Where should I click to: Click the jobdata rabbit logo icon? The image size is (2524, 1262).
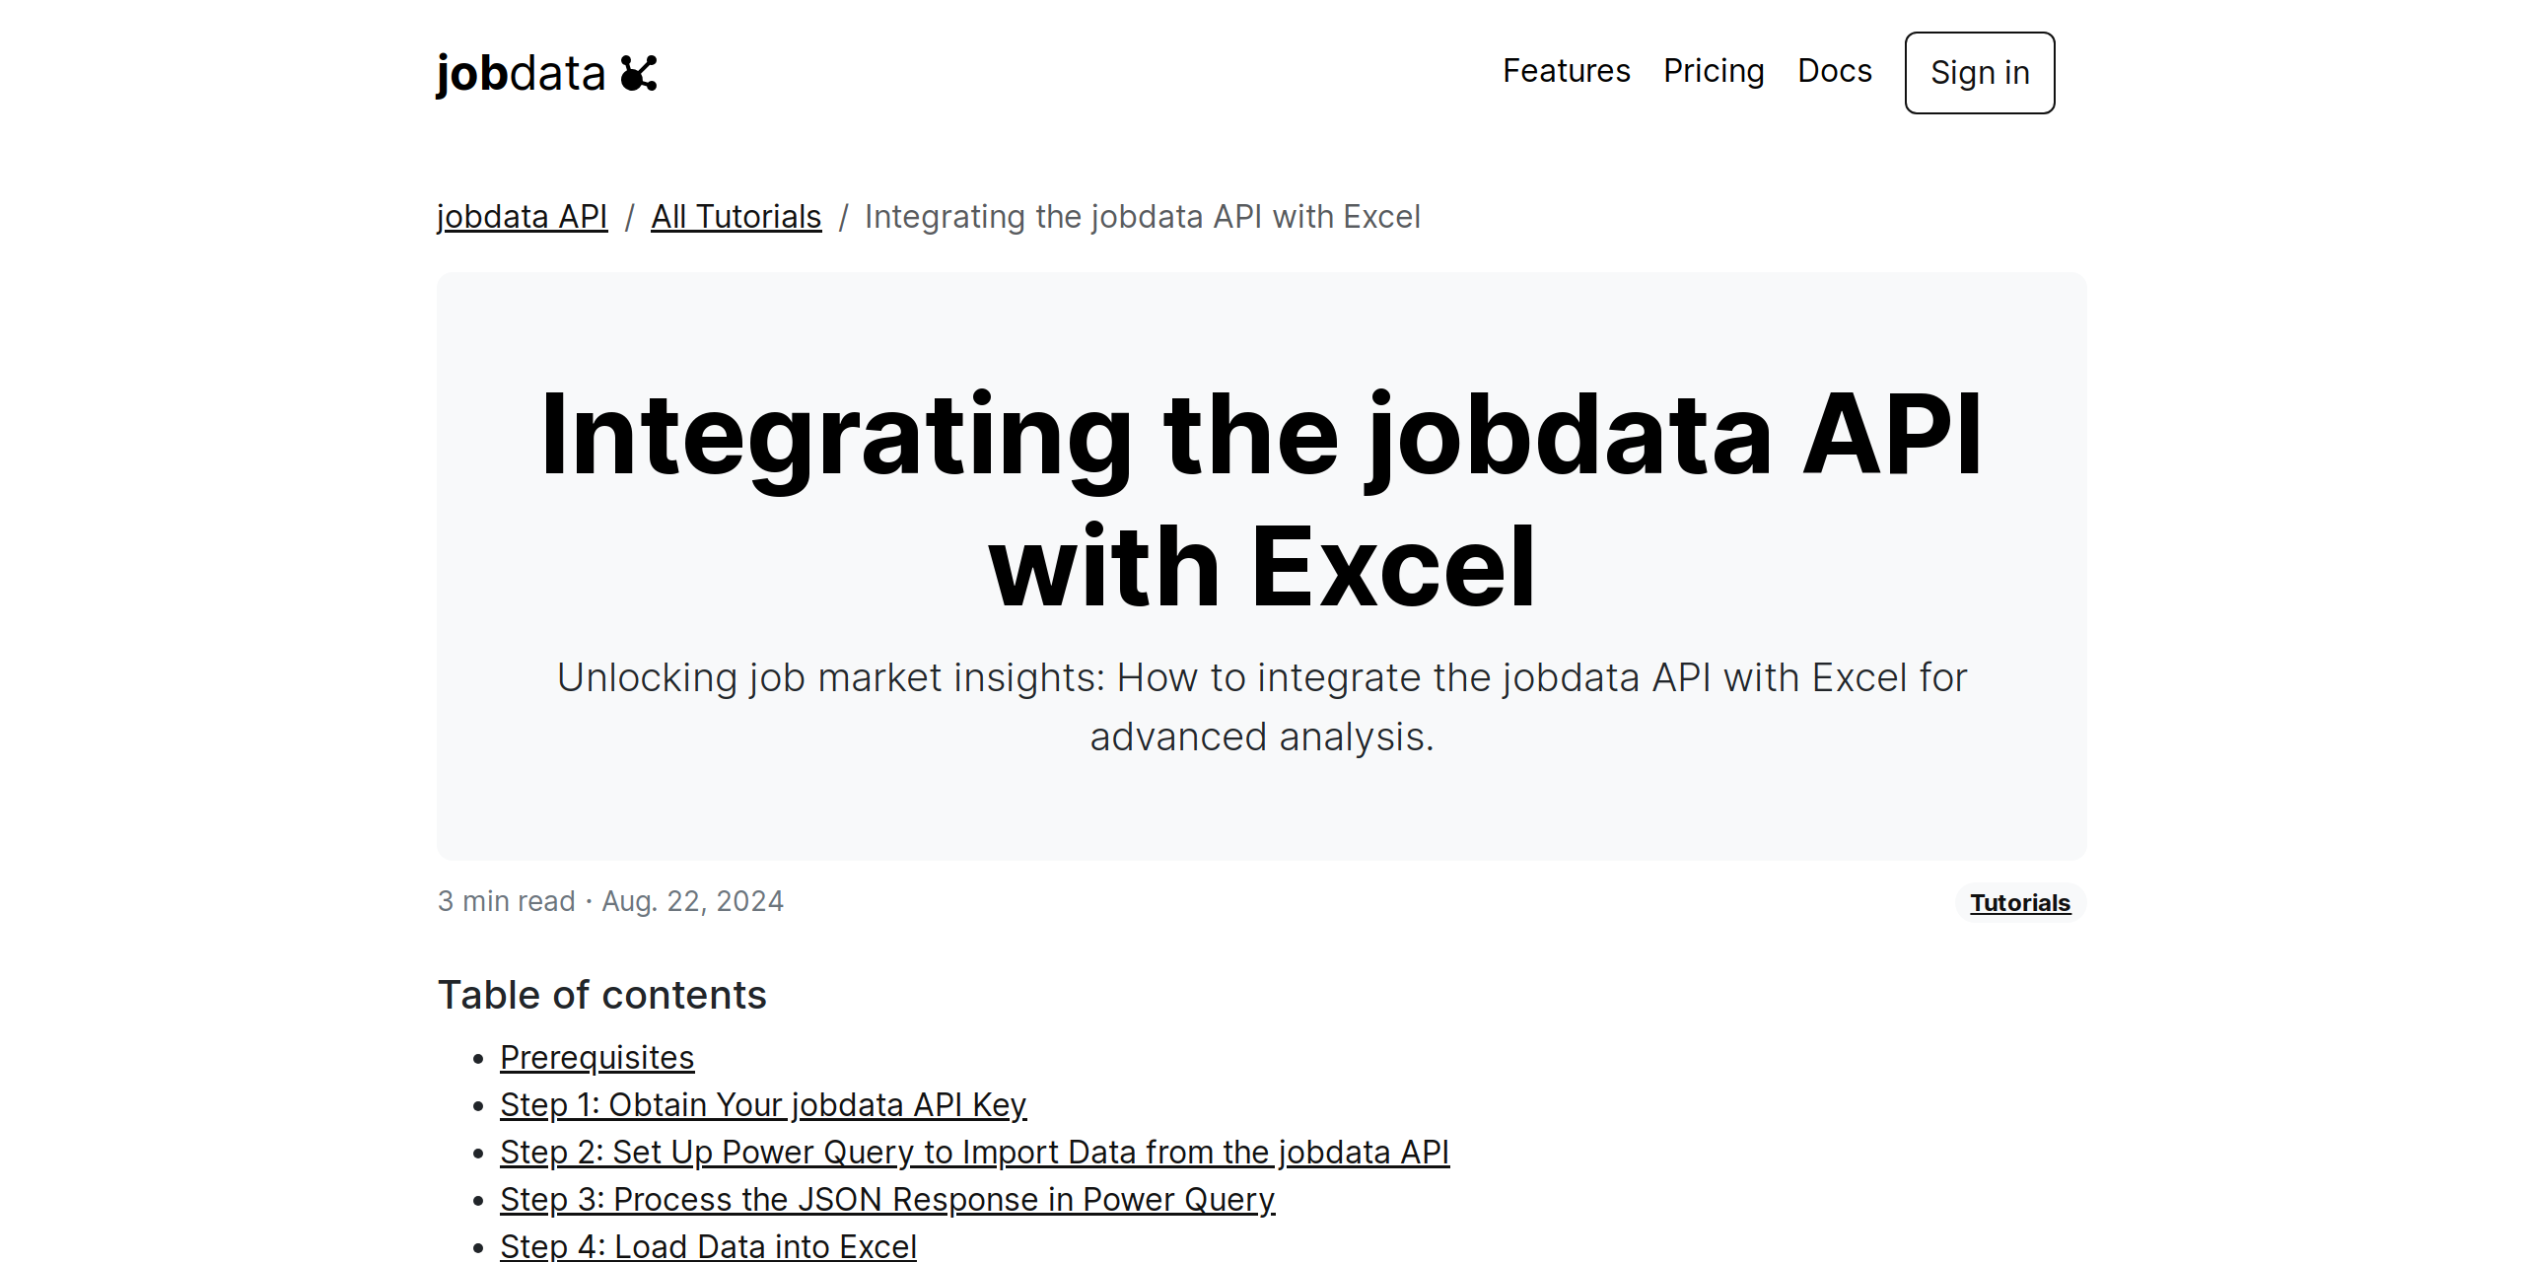click(639, 71)
